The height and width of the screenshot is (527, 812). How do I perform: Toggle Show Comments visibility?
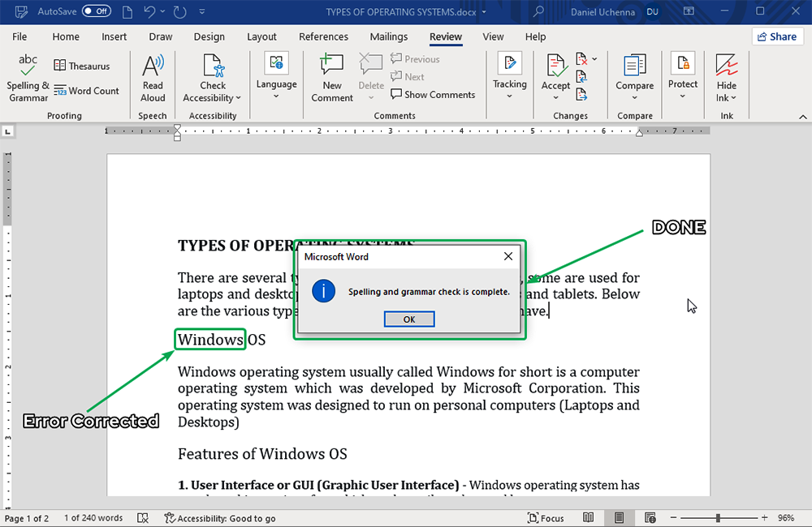coord(433,94)
